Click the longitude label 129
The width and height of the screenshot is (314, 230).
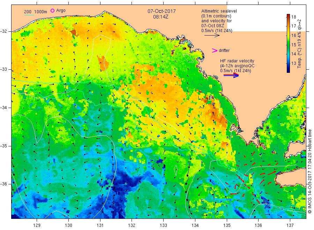[37, 225]
